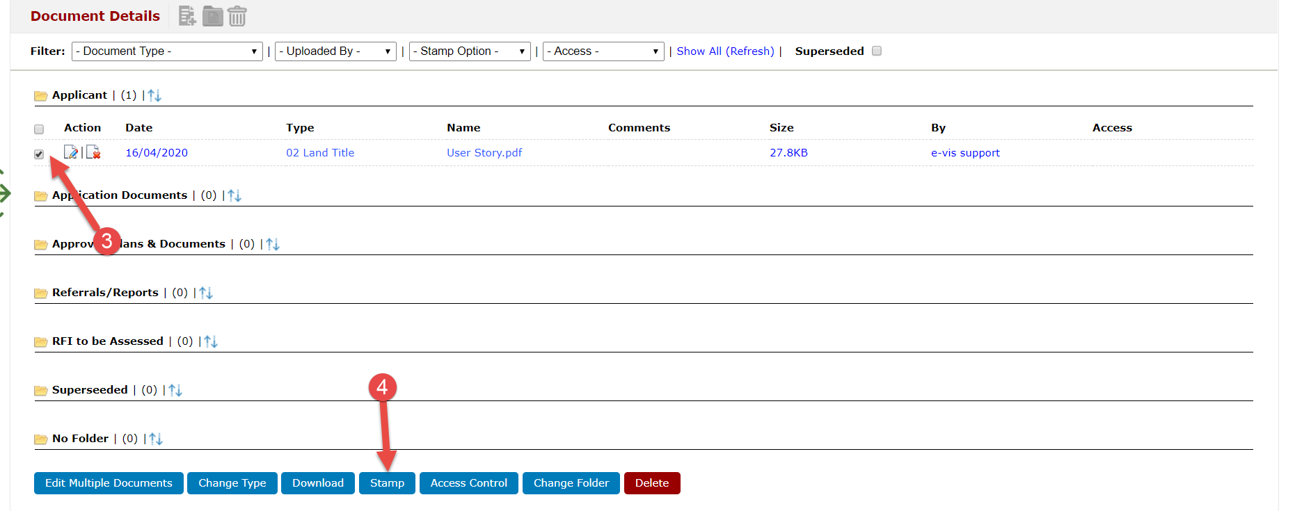The width and height of the screenshot is (1295, 511).
Task: Click the 27.8KB size link
Action: pyautogui.click(x=788, y=153)
